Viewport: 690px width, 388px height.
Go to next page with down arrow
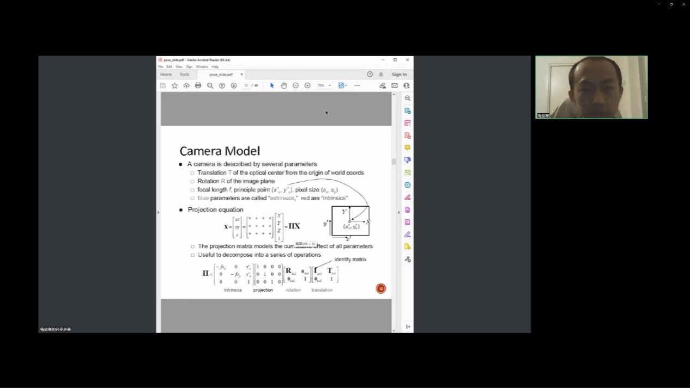coord(234,85)
